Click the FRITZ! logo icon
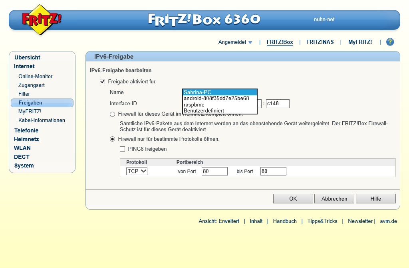Image resolution: width=409 pixels, height=268 pixels. (x=41, y=20)
